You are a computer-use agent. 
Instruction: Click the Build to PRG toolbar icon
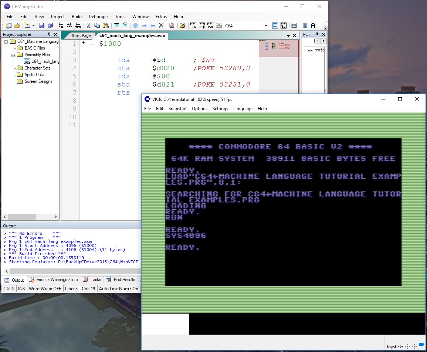[193, 26]
